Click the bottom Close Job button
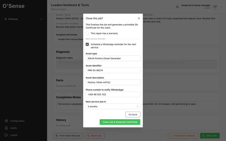The height and width of the screenshot is (141, 226). (210, 135)
